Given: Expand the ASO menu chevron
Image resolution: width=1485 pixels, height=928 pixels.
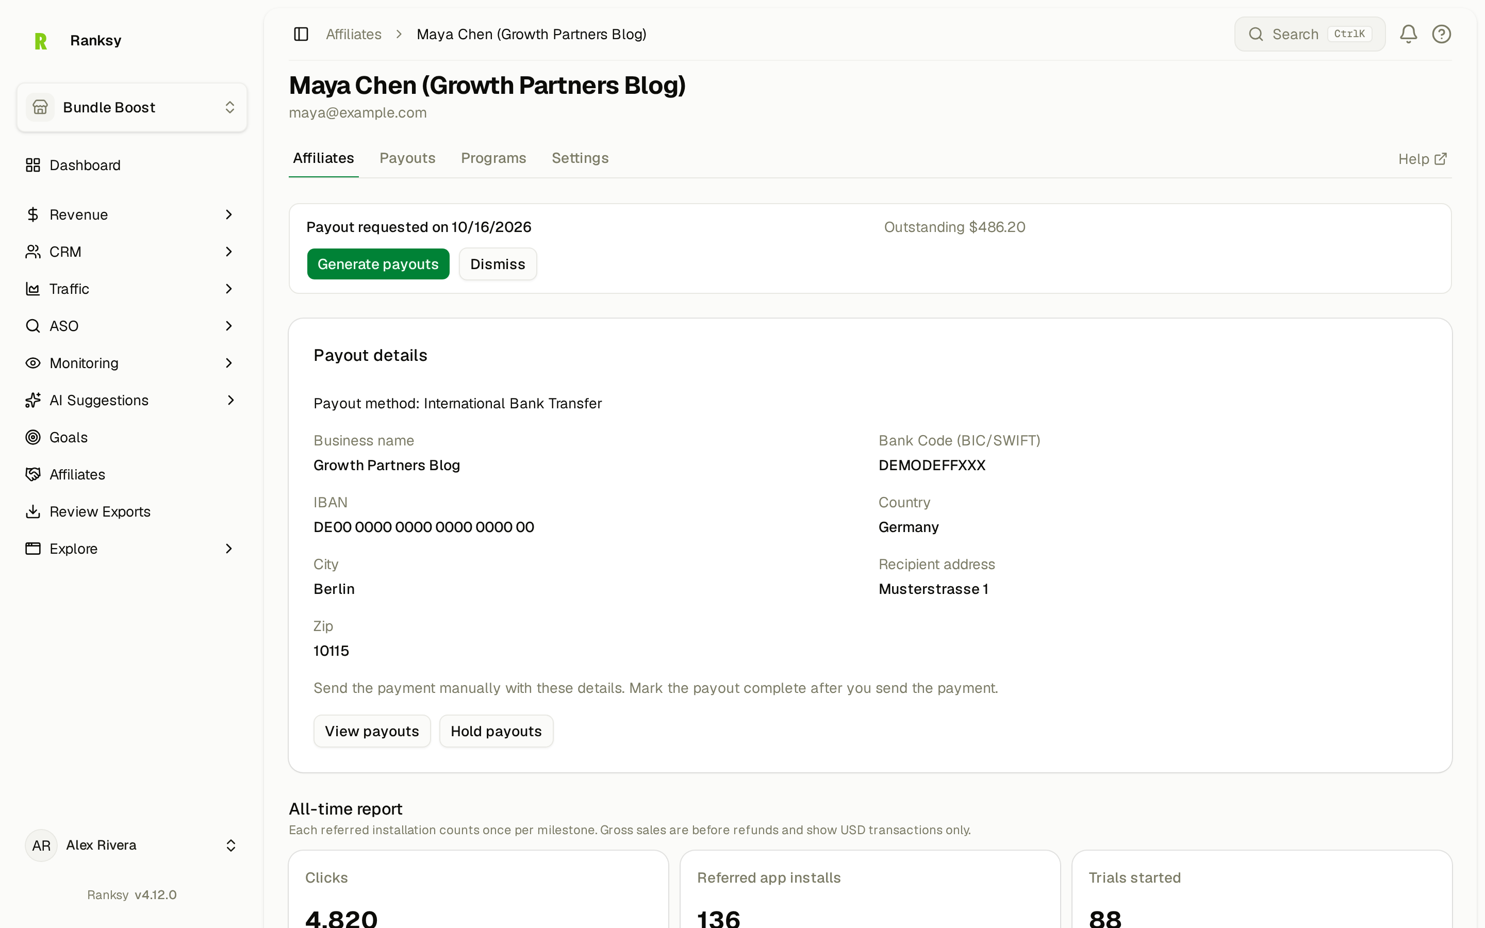Looking at the screenshot, I should pos(229,326).
